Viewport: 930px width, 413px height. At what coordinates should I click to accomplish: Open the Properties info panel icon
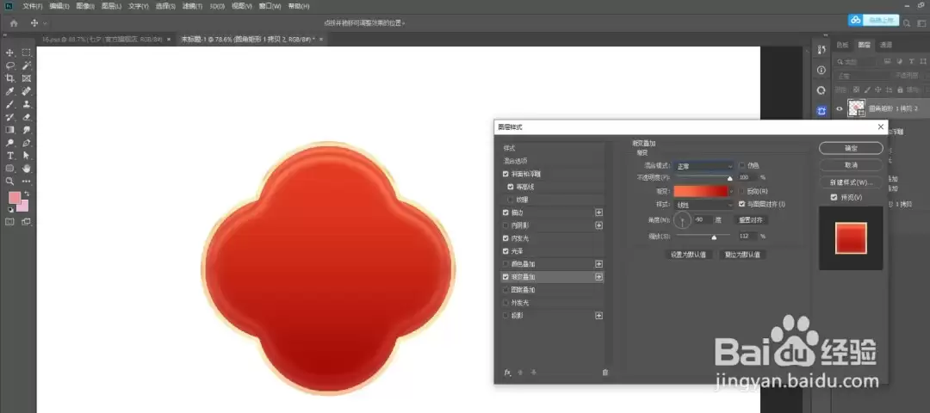click(x=821, y=70)
